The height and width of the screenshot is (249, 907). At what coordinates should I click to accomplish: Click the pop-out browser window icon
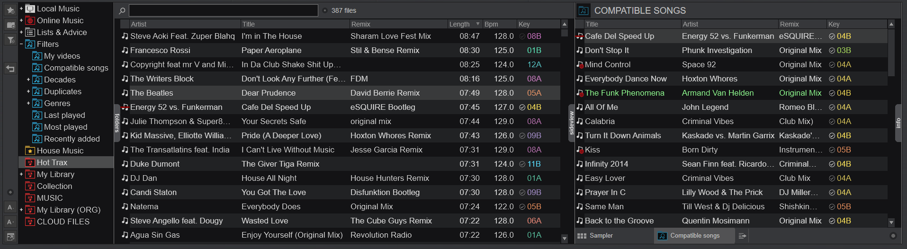[x=10, y=236]
